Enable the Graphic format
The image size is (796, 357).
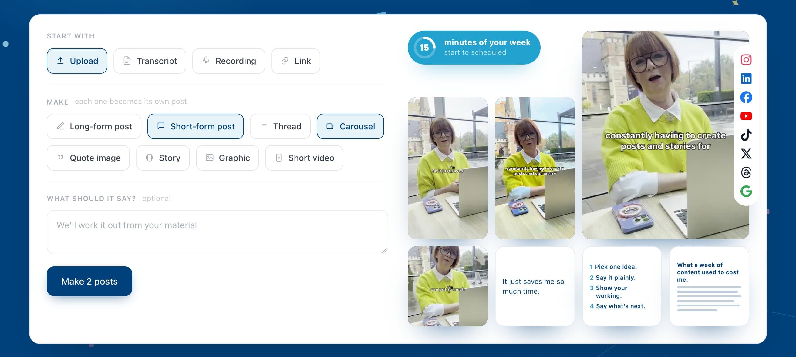[228, 158]
